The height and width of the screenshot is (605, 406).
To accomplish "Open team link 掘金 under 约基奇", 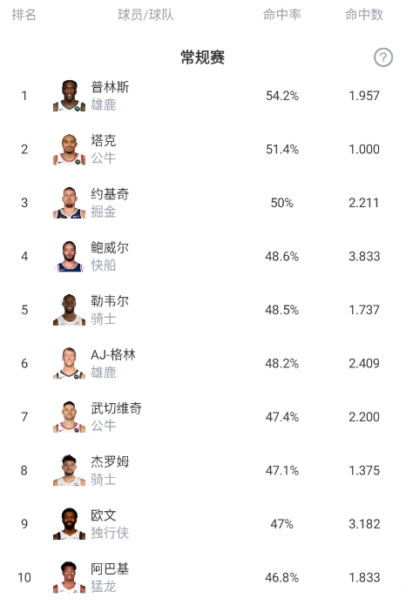I will pos(104,212).
